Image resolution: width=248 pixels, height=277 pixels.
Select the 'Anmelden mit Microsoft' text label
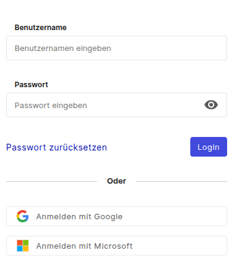coord(84,246)
